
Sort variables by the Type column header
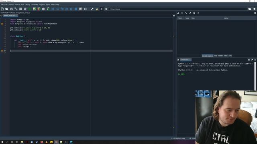(188, 18)
